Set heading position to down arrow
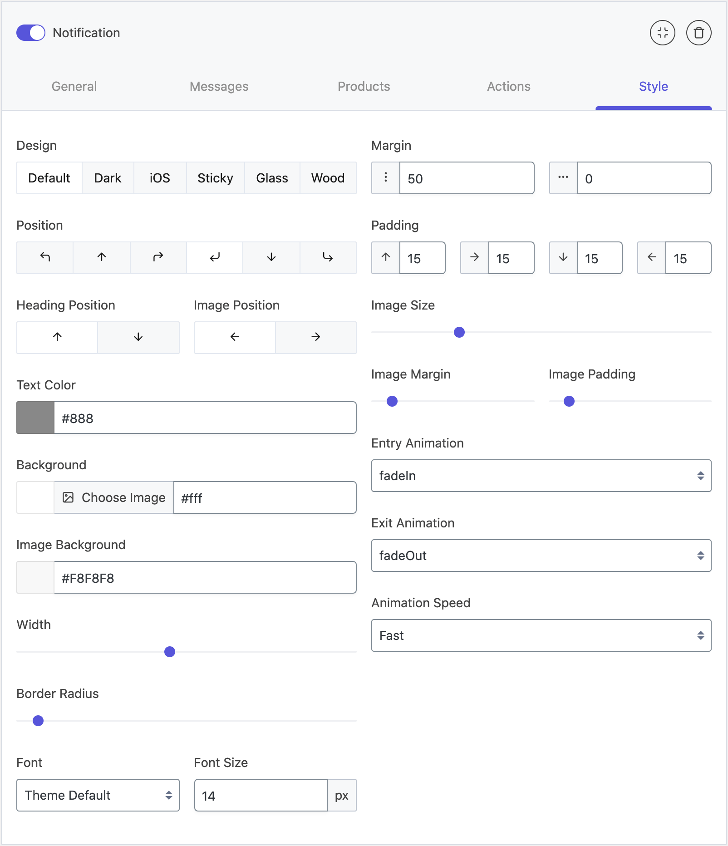This screenshot has width=728, height=846. coord(138,337)
